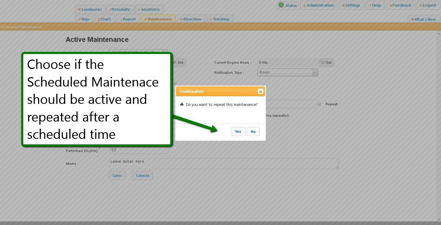Click No in the Confirmation dialog

coord(253,132)
